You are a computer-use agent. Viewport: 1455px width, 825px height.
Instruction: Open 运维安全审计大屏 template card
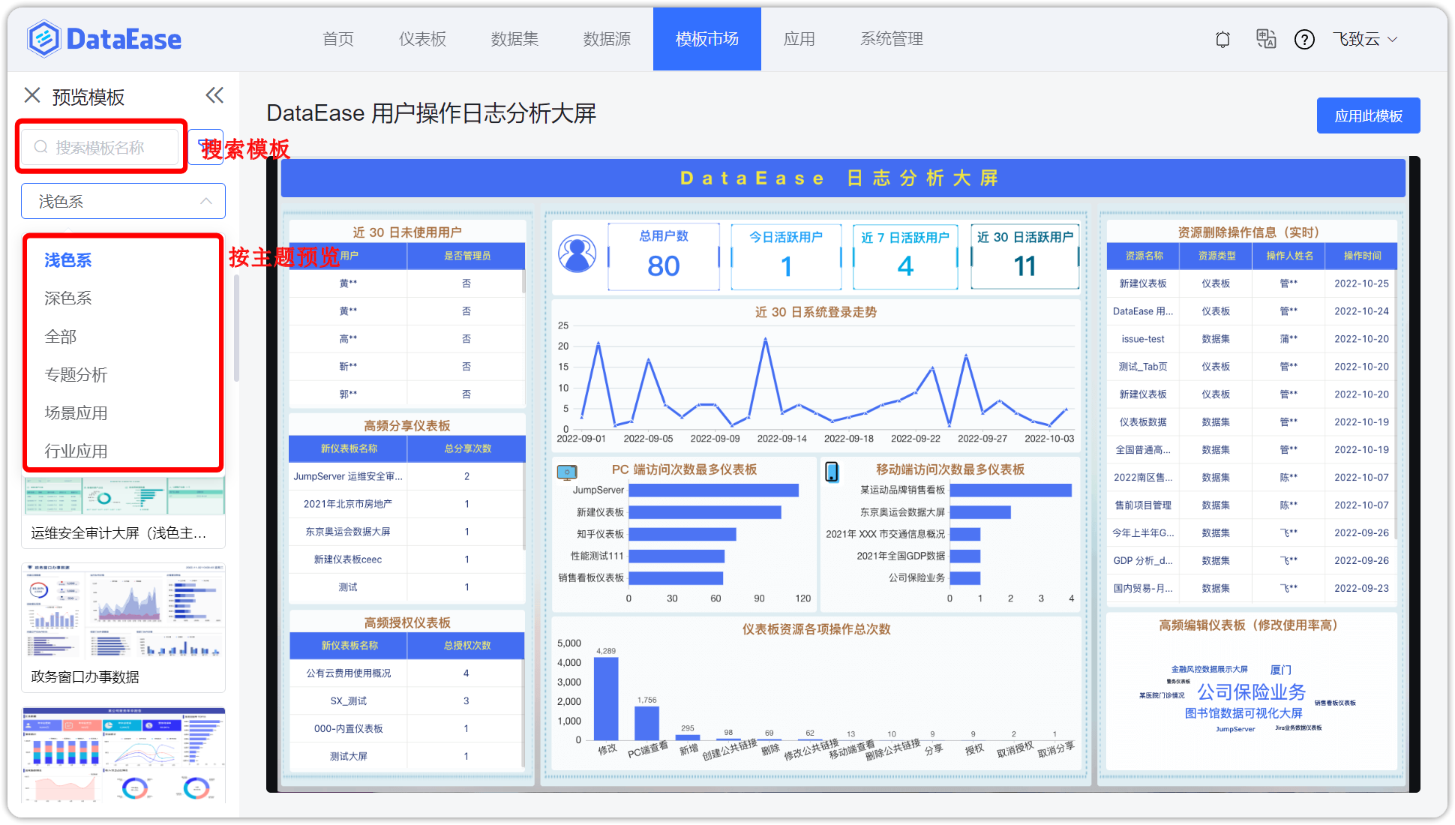[x=123, y=511]
